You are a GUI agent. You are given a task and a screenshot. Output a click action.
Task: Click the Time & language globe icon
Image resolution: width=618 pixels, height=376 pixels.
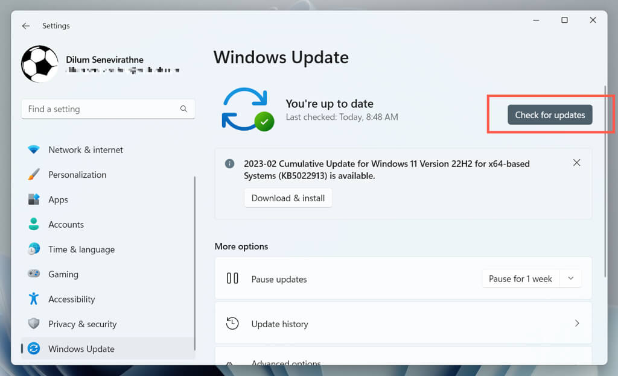click(x=34, y=249)
